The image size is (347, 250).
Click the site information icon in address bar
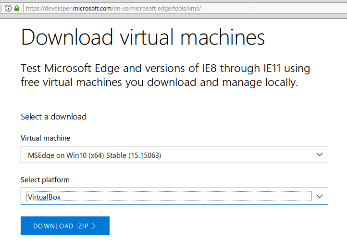(8, 9)
